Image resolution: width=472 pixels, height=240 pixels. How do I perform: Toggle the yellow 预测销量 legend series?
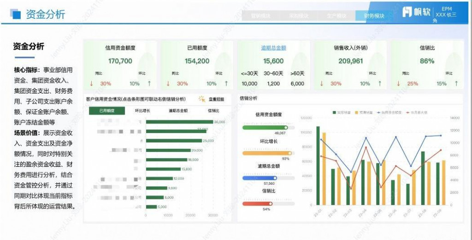click(365, 112)
